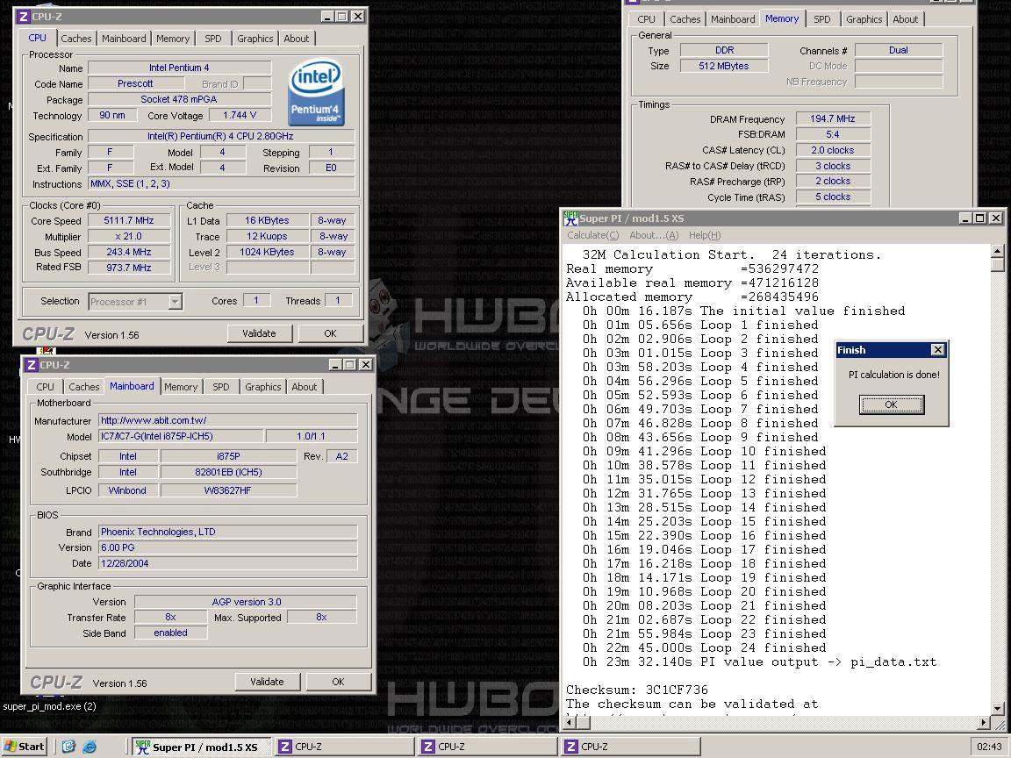Screen dimensions: 1011x758
Task: Open Mainboard tab in top CPU-Z window
Action: point(124,39)
